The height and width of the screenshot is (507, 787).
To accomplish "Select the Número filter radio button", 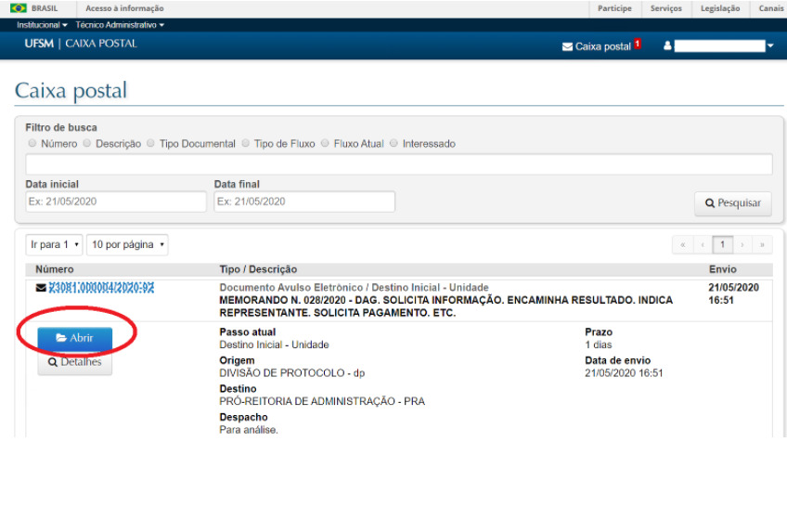I will [32, 144].
